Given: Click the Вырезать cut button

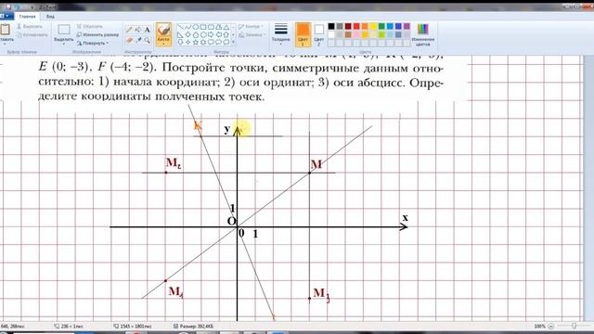Looking at the screenshot, I should click(30, 27).
